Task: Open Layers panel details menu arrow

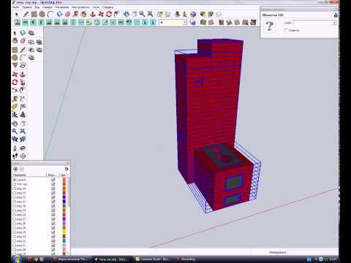Action: (x=67, y=169)
